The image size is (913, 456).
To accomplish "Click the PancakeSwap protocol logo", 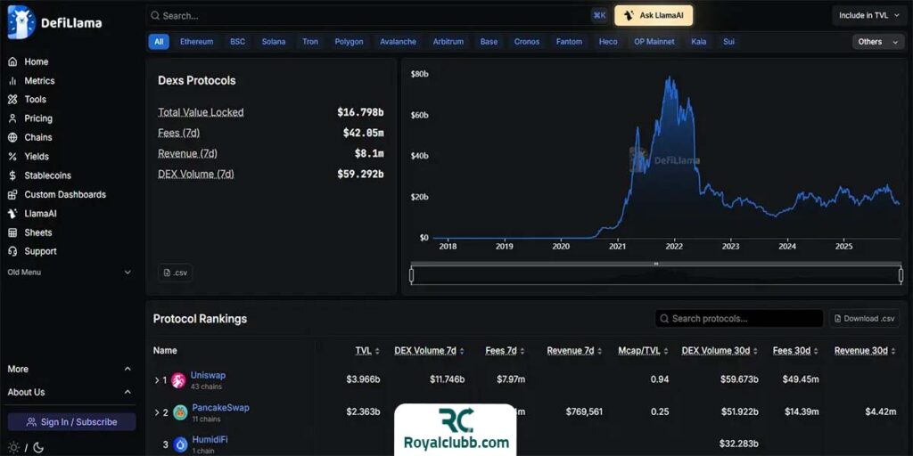I will pos(180,412).
